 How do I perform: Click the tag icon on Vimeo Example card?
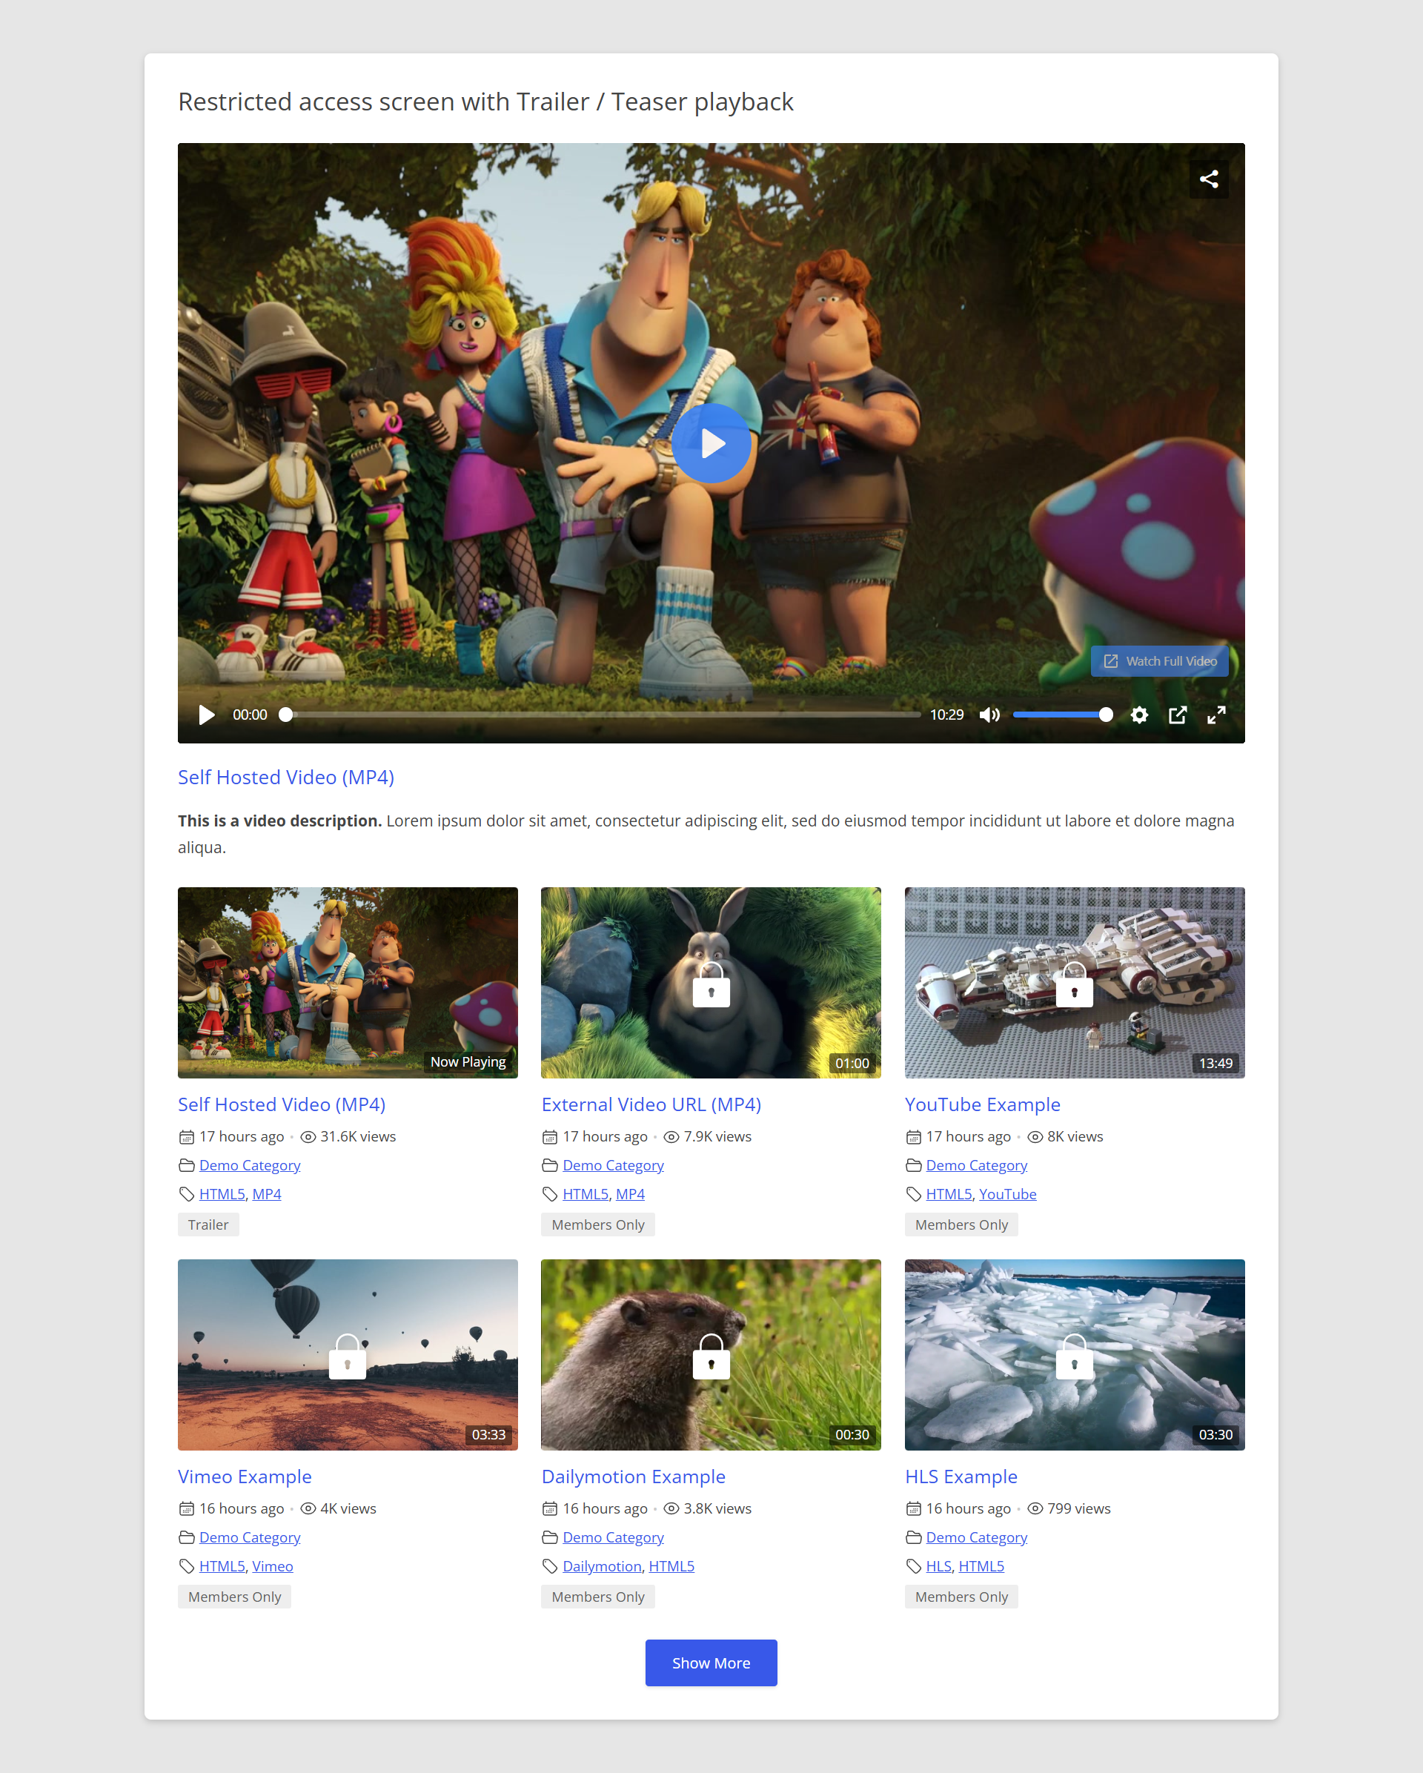(x=187, y=1565)
